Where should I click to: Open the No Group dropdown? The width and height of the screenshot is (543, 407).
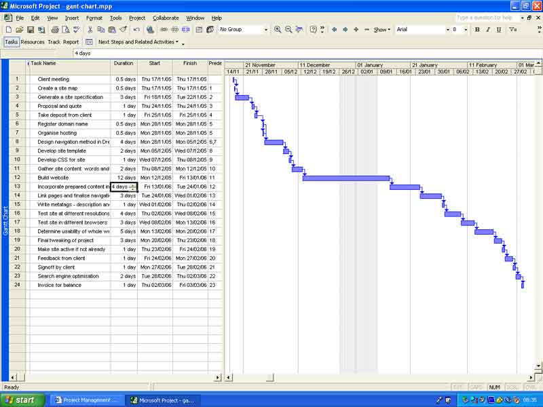tap(265, 30)
